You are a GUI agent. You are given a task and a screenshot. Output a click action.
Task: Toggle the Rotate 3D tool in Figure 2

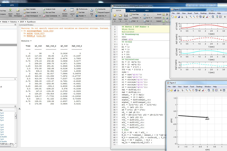coord(196,90)
